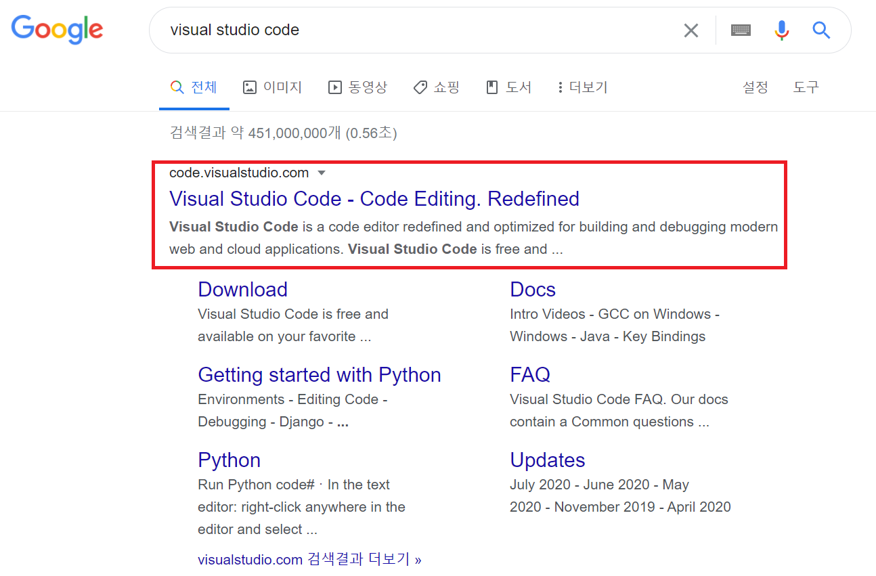Open the Google logo homepage
The image size is (876, 576).
point(58,30)
